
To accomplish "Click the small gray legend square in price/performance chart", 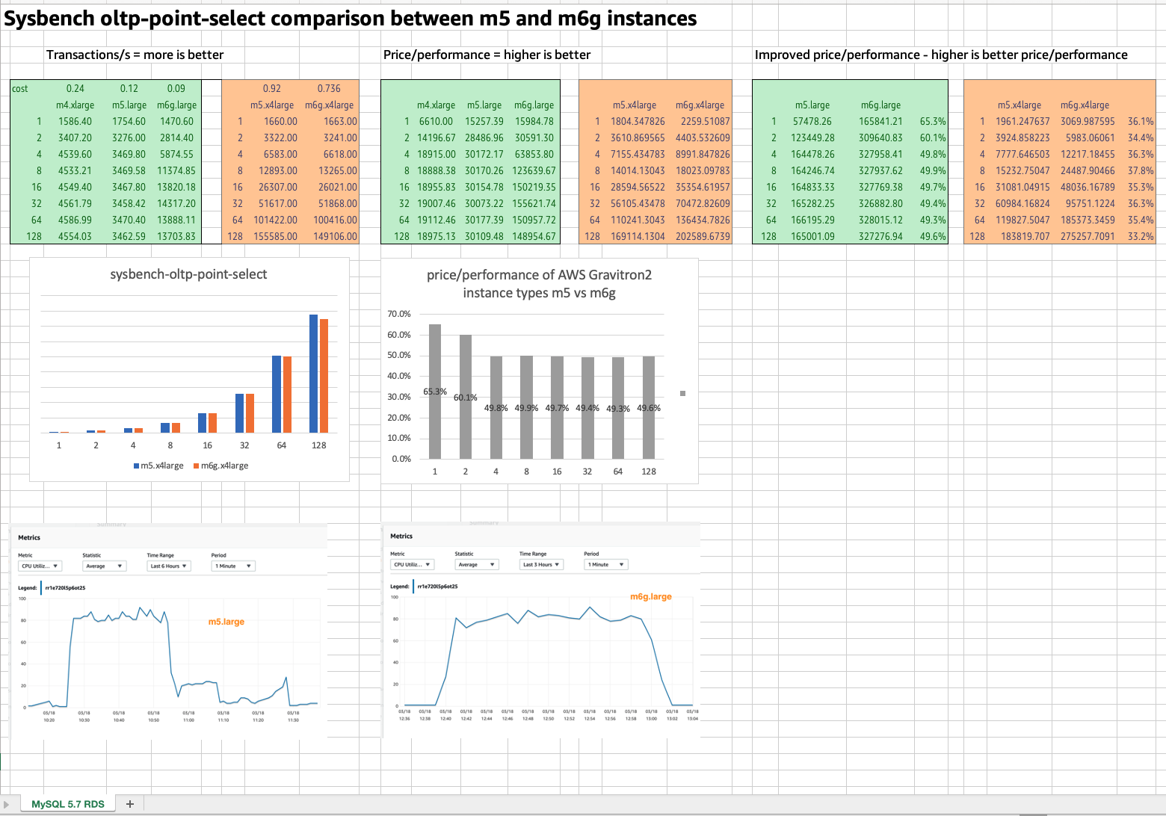I will click(682, 393).
